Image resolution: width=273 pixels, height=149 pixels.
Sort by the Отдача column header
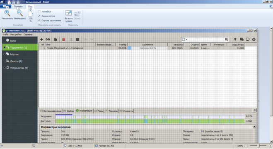click(x=192, y=45)
